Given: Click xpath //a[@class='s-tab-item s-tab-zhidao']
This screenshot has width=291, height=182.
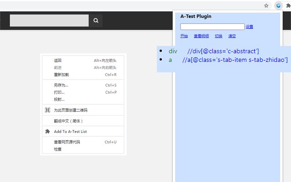Looking at the screenshot, I should [x=235, y=60].
